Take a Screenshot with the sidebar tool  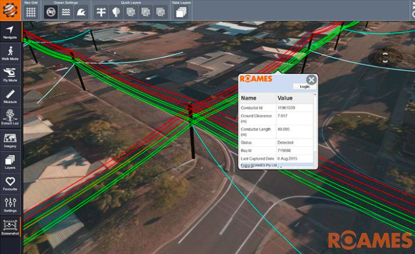coord(10,226)
